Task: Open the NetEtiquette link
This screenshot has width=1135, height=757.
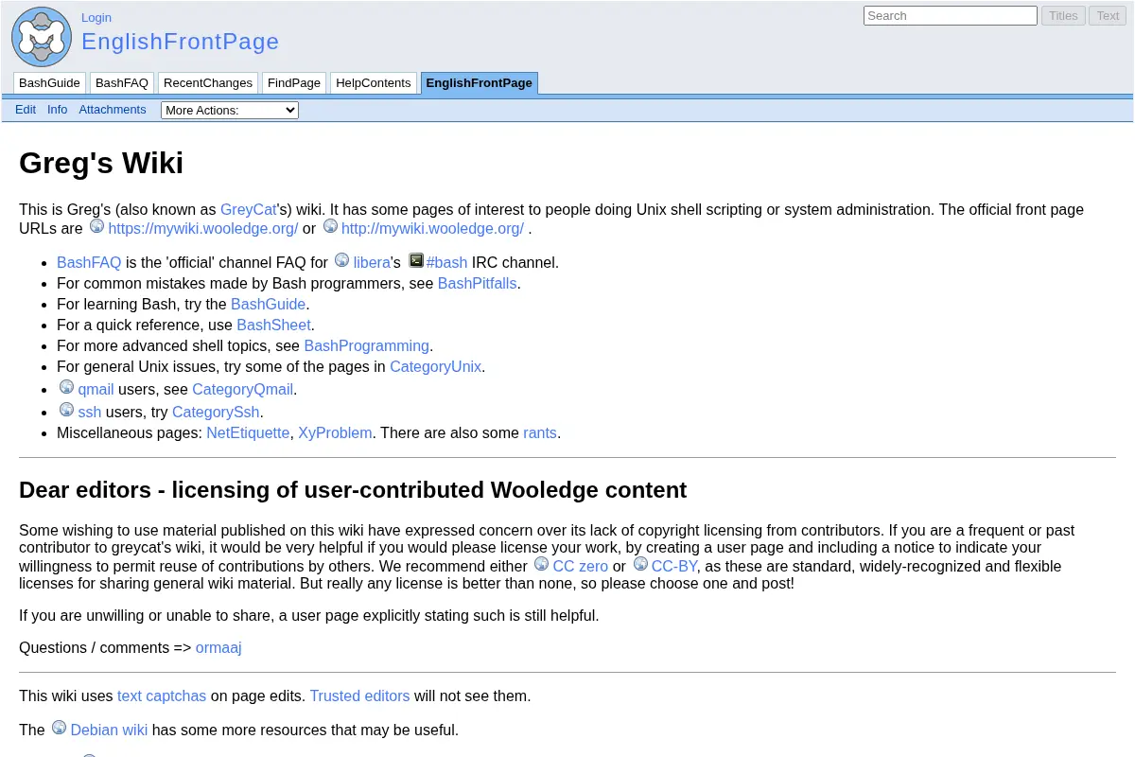Action: click(x=248, y=433)
